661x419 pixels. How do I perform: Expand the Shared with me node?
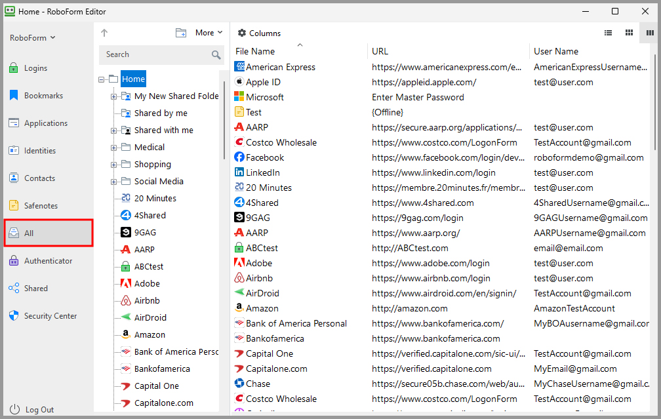(113, 130)
